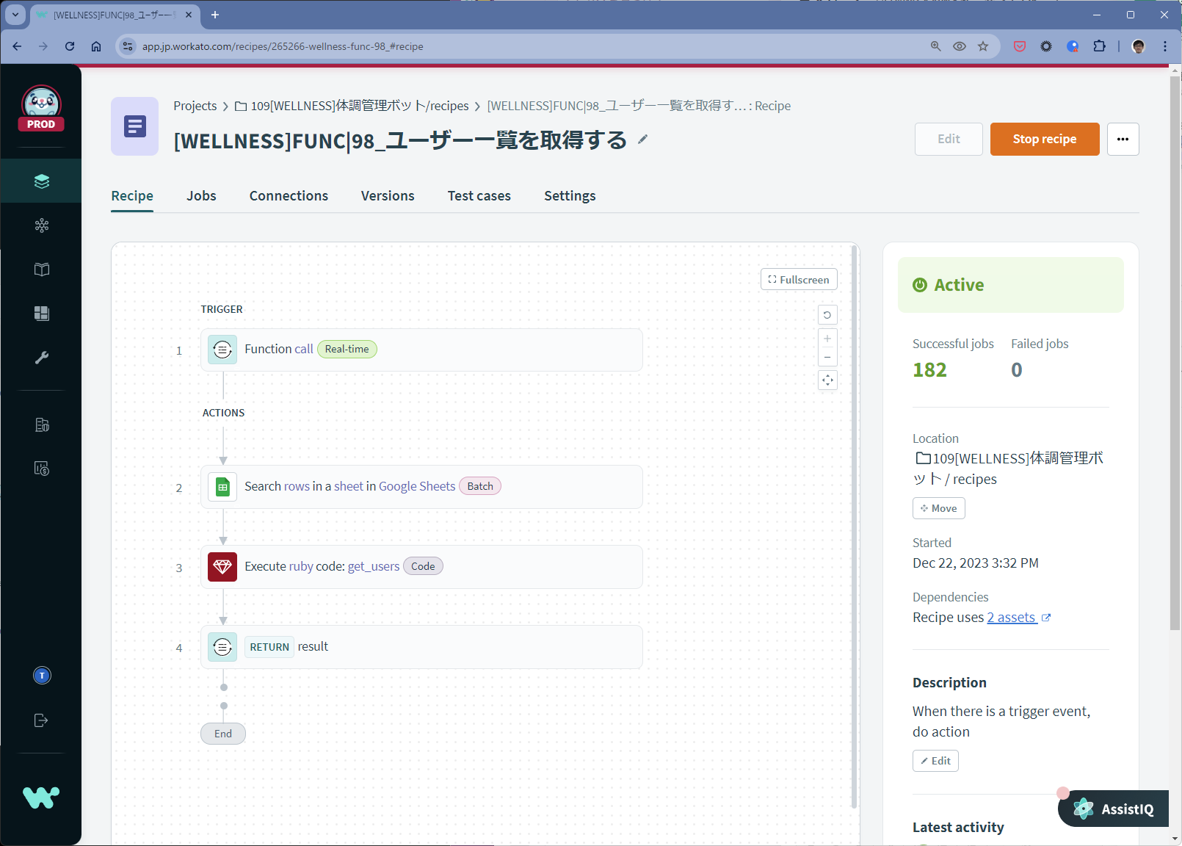The height and width of the screenshot is (846, 1182).
Task: Click the Workato W logo at sidebar bottom
Action: tap(41, 797)
